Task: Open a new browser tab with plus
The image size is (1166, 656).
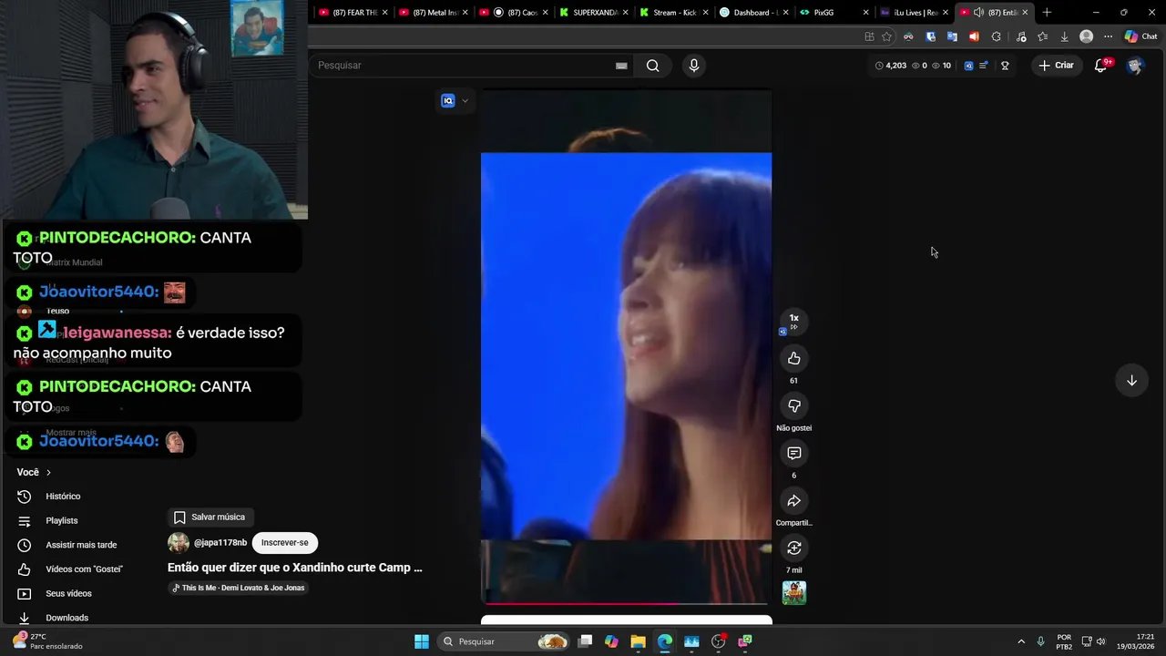Action: point(1047,13)
